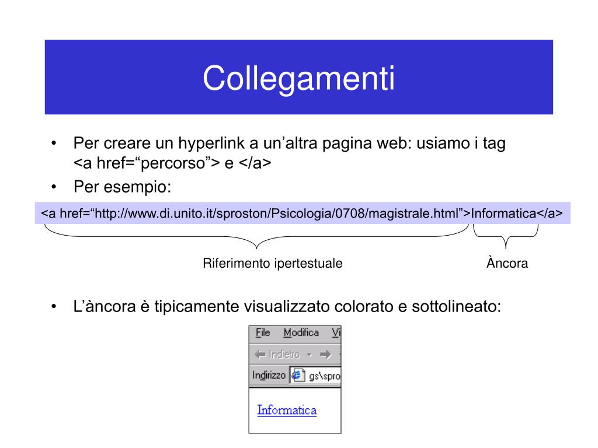Click the 'Per creare un hyperlink' line
Viewport: 598px width, 448px height.
[289, 143]
